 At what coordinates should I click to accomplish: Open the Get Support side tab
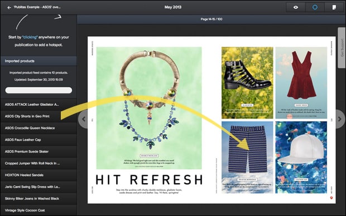coord(342,48)
